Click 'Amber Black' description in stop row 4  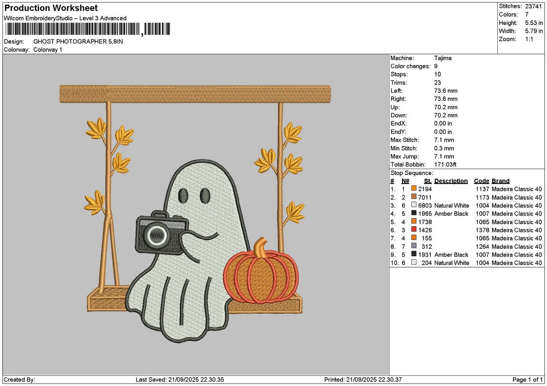[451, 214]
